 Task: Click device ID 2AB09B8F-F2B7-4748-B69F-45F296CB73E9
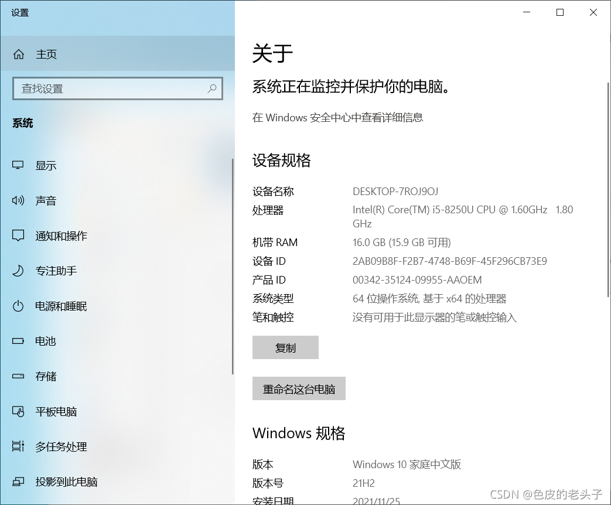[x=450, y=261]
